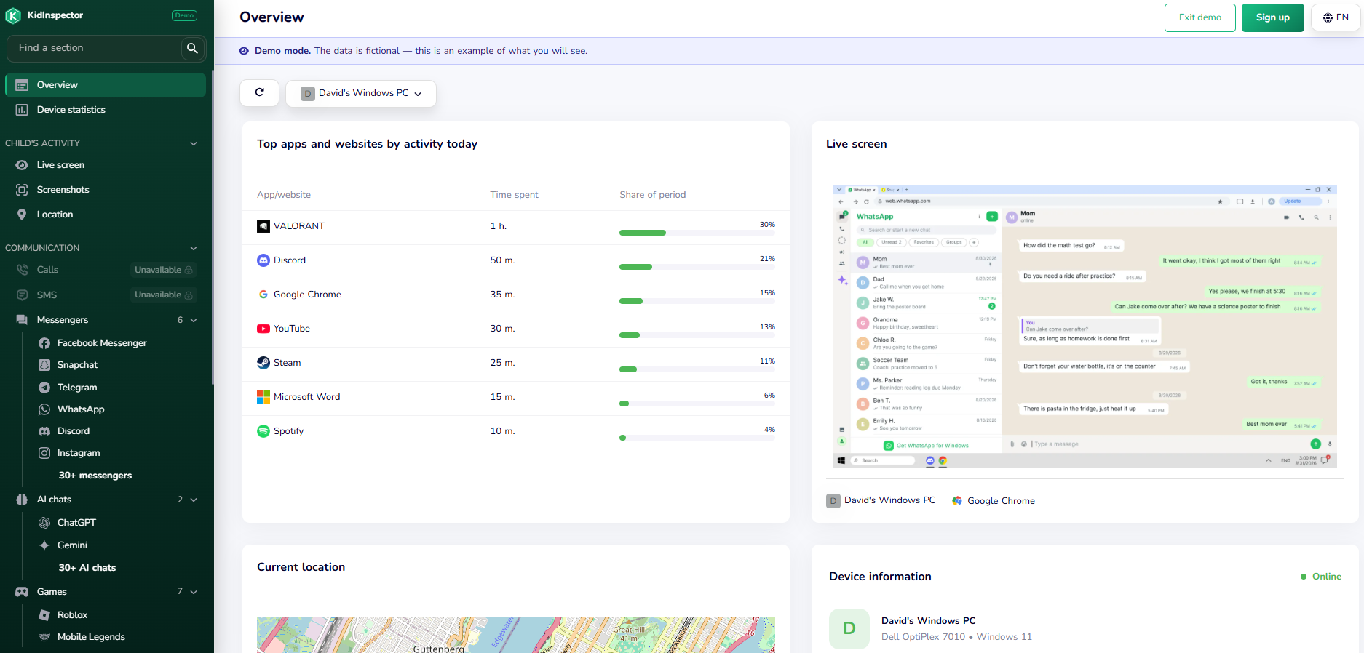This screenshot has height=653, width=1364.
Task: Open the Location section
Action: click(x=106, y=215)
